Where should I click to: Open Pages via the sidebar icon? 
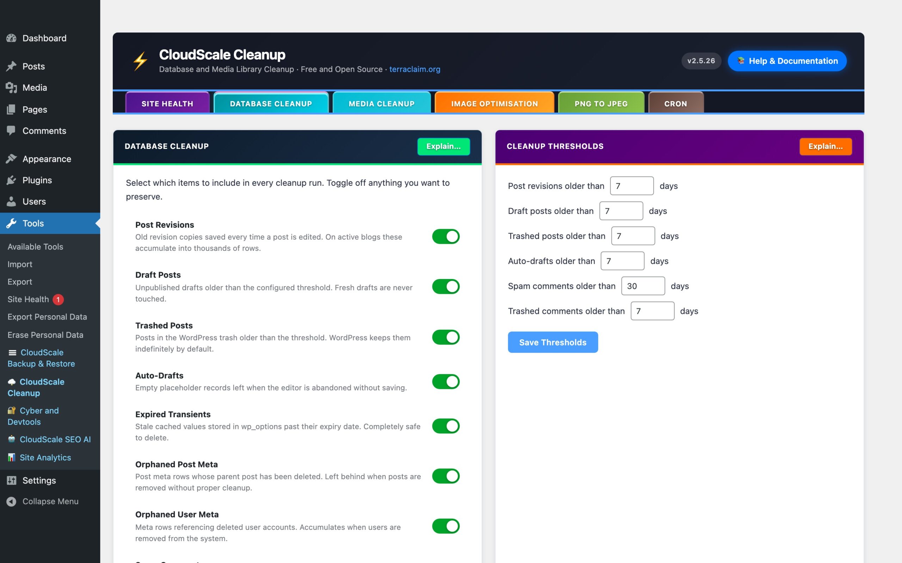click(12, 109)
